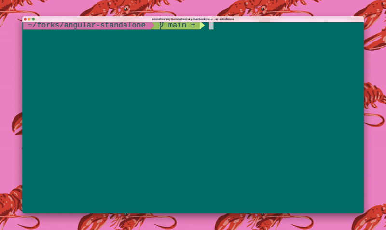Maximize the terminal with green button
386x230 pixels.
pyautogui.click(x=33, y=19)
